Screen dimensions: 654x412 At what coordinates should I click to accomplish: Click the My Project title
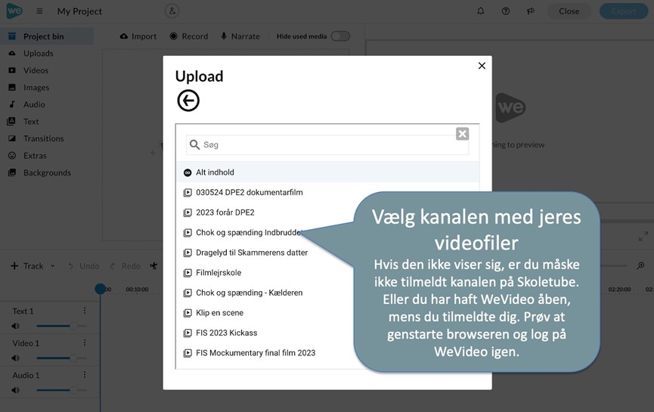79,11
